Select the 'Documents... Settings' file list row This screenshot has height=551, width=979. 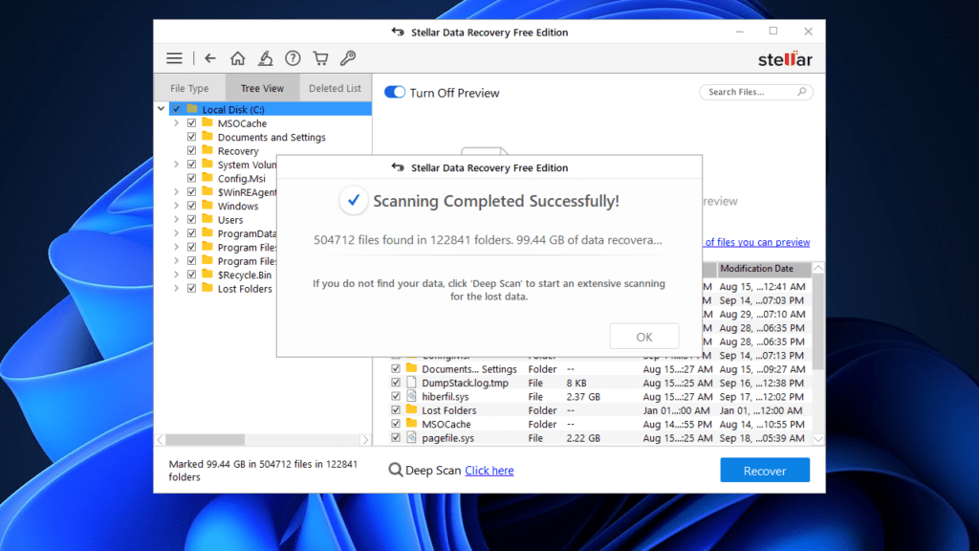(x=598, y=369)
